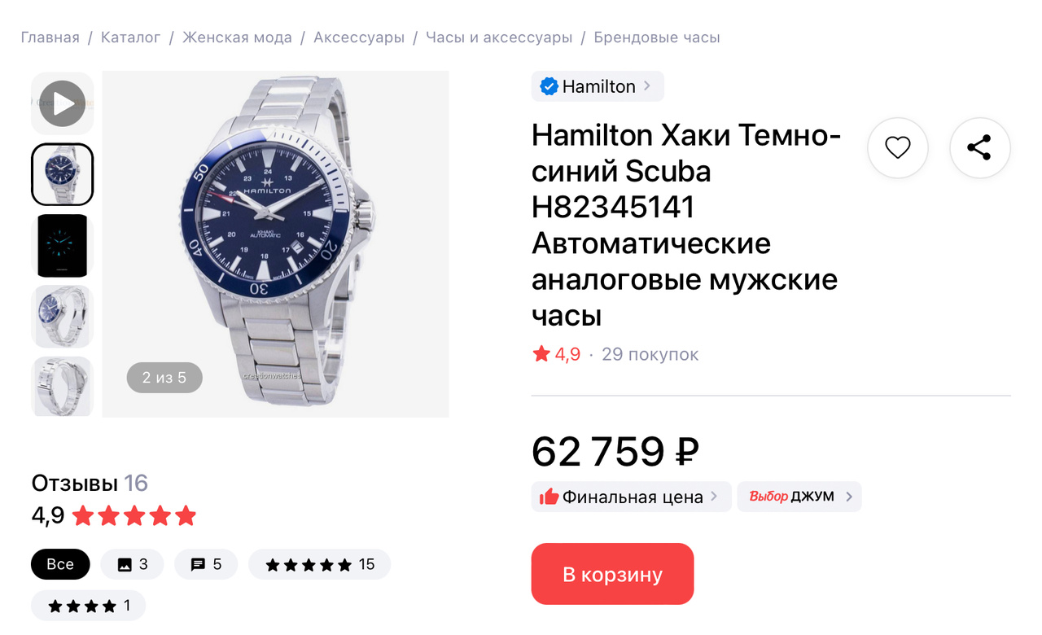This screenshot has width=1042, height=635.
Task: Add item with В корзину button
Action: click(613, 574)
